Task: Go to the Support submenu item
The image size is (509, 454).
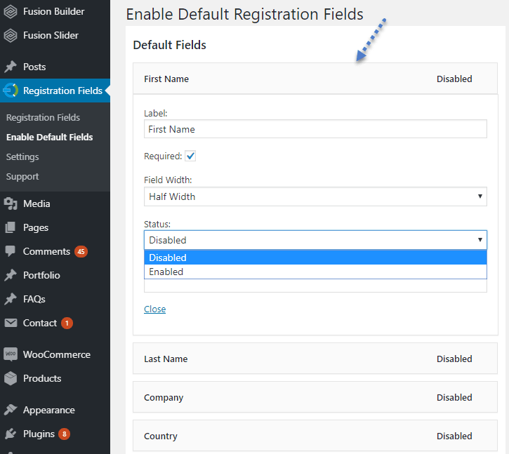Action: 22,177
